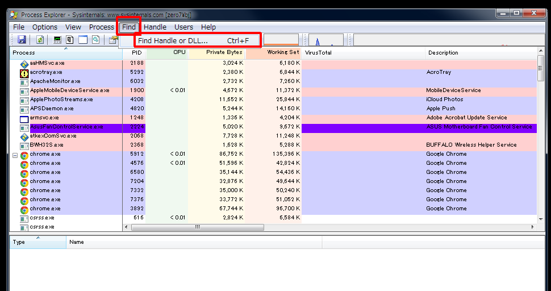Click the atkexComSvc.exe icon
551x291 pixels.
click(24, 137)
